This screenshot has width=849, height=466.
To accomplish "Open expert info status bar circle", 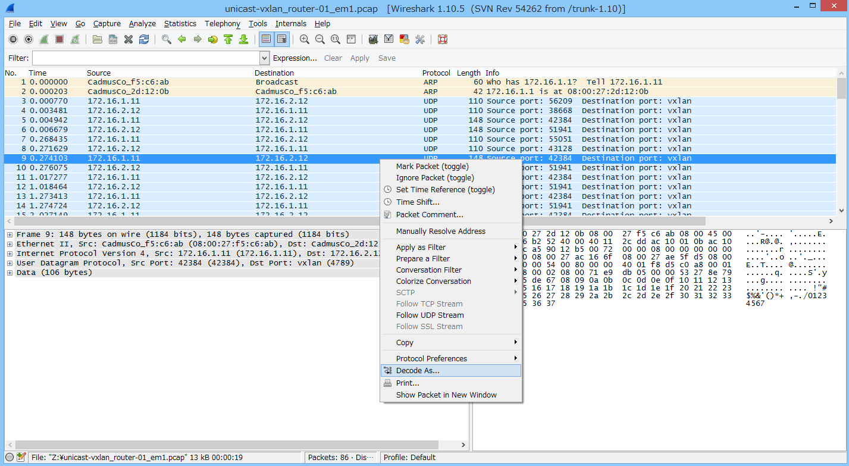I will pos(10,457).
